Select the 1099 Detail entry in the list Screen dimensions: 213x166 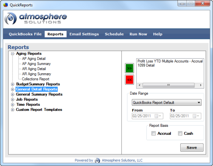click(146, 65)
